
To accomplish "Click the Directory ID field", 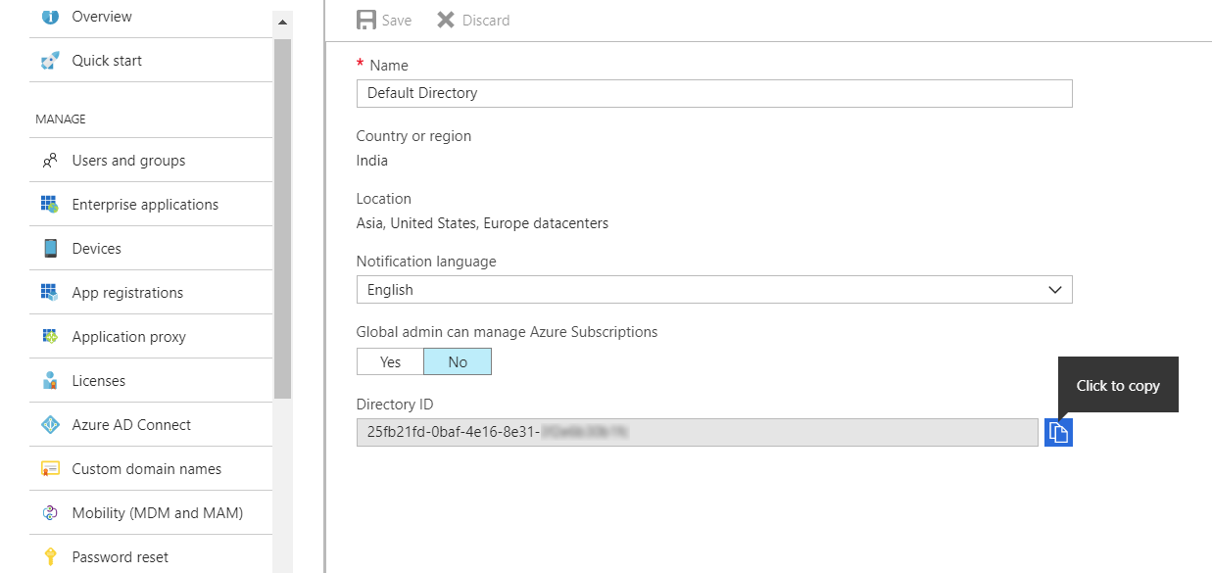I will [x=697, y=432].
